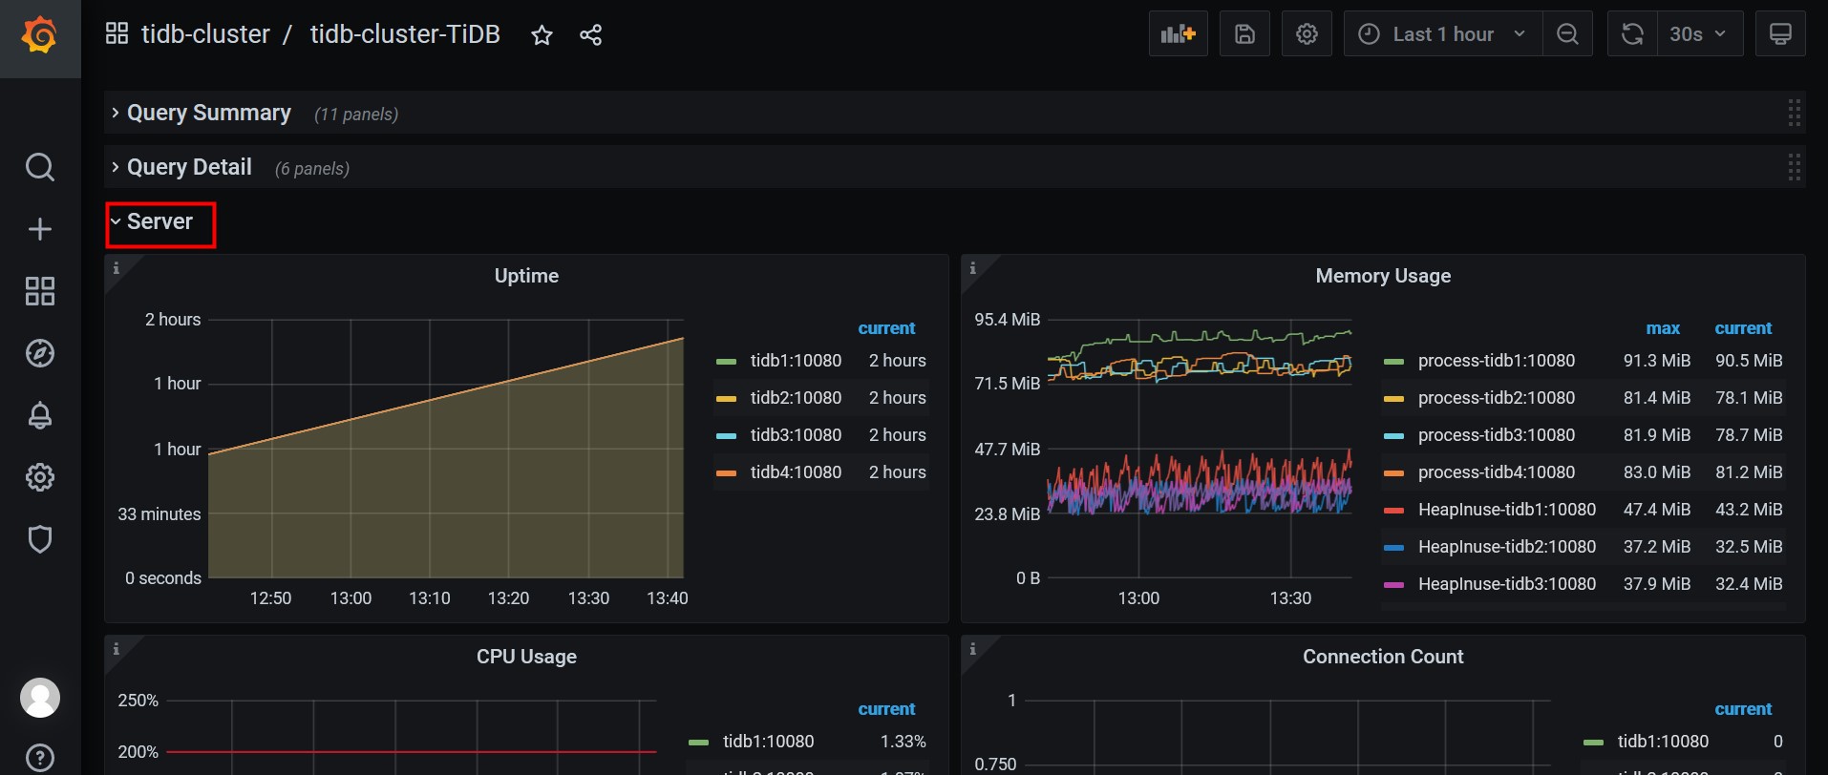The height and width of the screenshot is (775, 1828).
Task: Open the Uptime panel title menu
Action: [x=526, y=276]
